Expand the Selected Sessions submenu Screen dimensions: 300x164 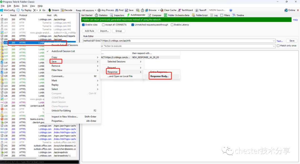point(122,62)
